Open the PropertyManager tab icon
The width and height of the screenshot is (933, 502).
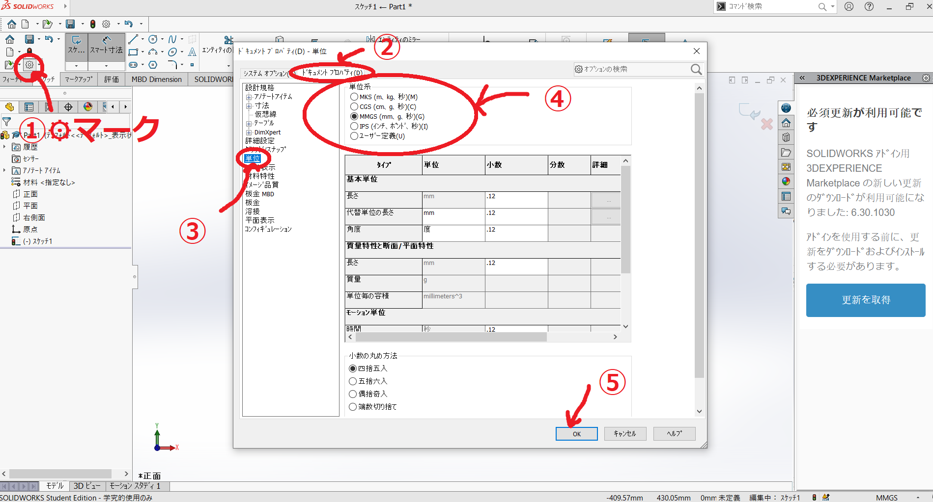click(29, 107)
